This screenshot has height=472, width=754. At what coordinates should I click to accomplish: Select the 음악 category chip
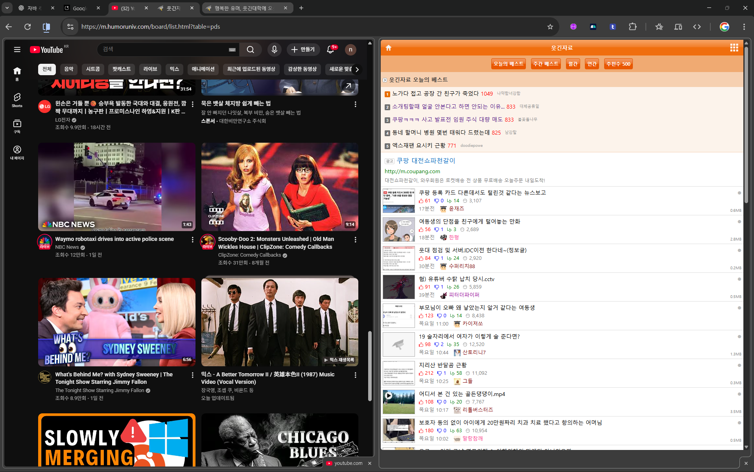[x=69, y=69]
